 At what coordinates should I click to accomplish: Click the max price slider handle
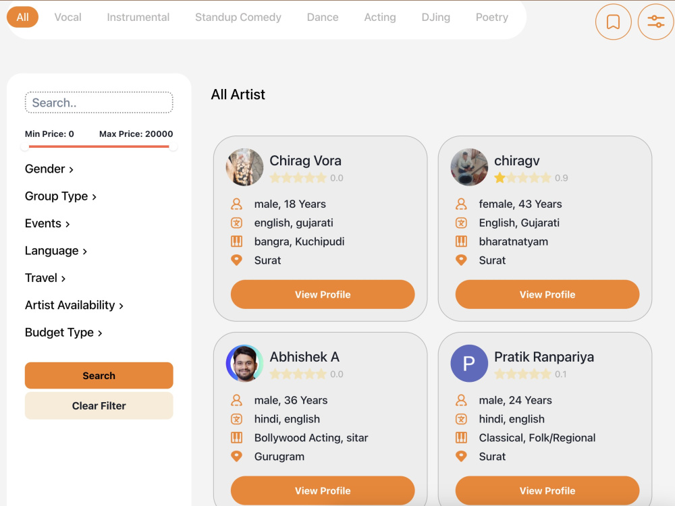[173, 146]
